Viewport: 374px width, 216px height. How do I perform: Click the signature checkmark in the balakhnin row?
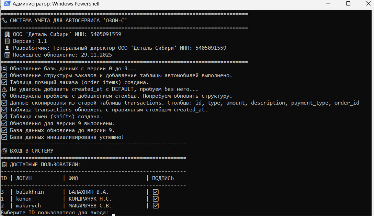[x=156, y=192]
